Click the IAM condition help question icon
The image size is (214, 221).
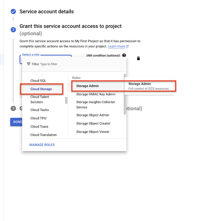[124, 55]
